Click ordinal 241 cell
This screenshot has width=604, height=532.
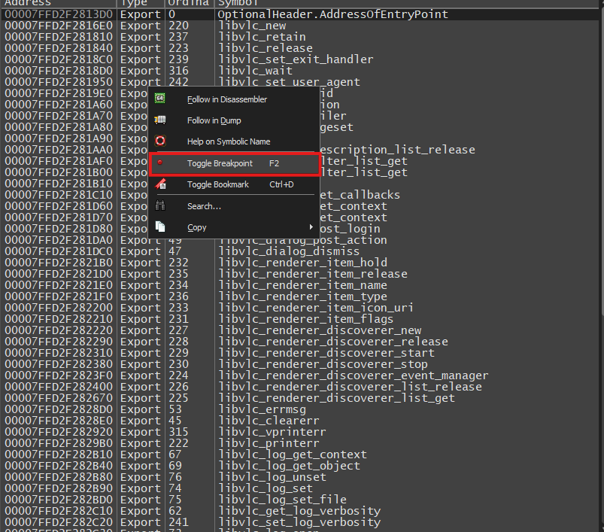179,522
